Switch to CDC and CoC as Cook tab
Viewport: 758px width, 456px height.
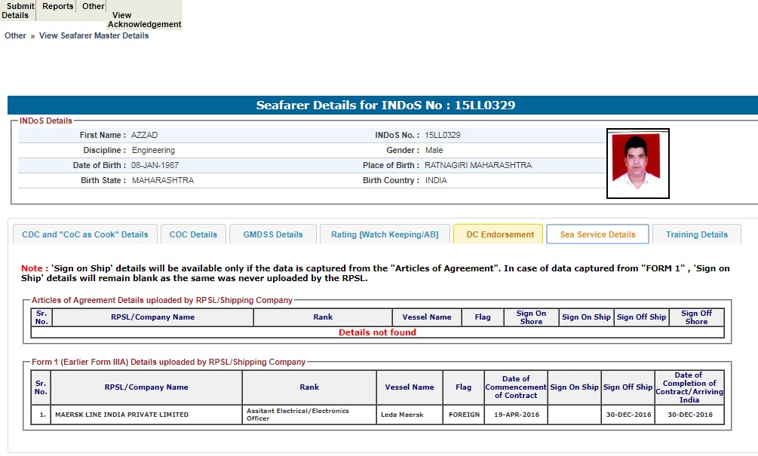[85, 234]
